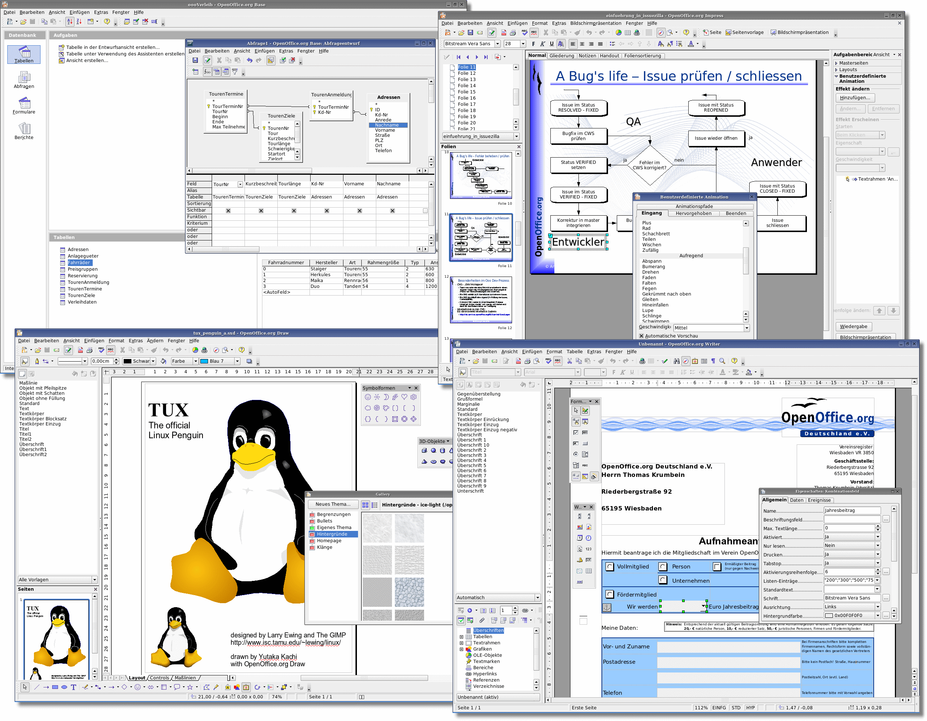Tick the Unternehmen checkbox in the form
This screenshot has height=721, width=927.
coord(663,580)
